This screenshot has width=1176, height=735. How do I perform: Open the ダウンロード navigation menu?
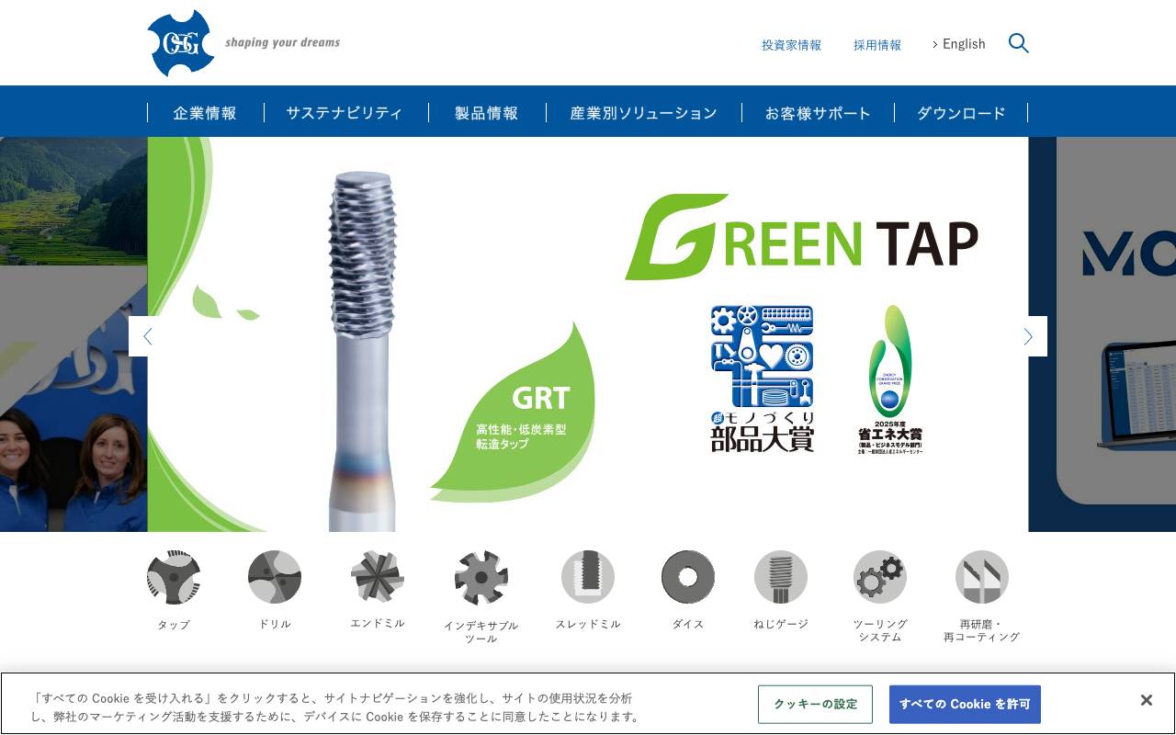click(960, 112)
